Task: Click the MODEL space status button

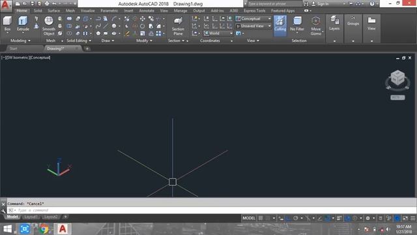Action: tap(249, 218)
